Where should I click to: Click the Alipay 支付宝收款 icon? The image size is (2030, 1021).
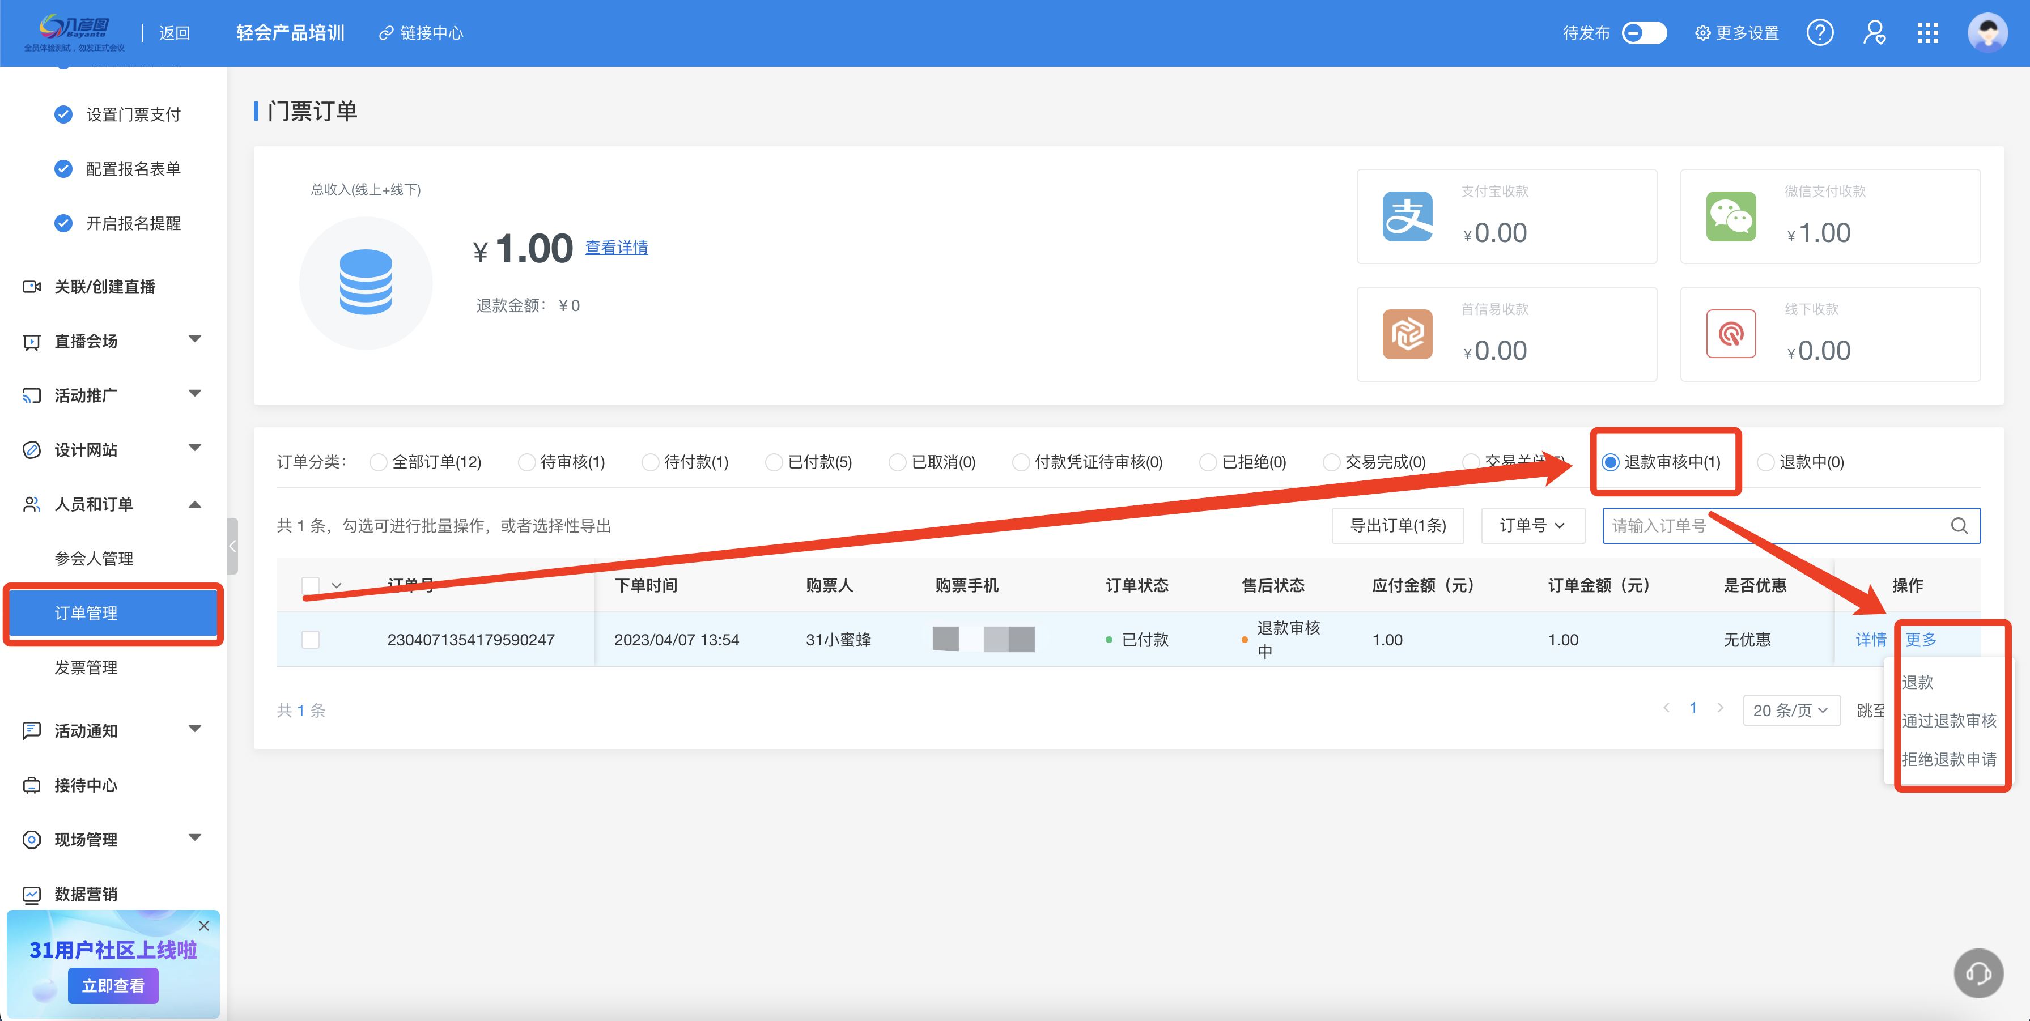click(x=1407, y=216)
